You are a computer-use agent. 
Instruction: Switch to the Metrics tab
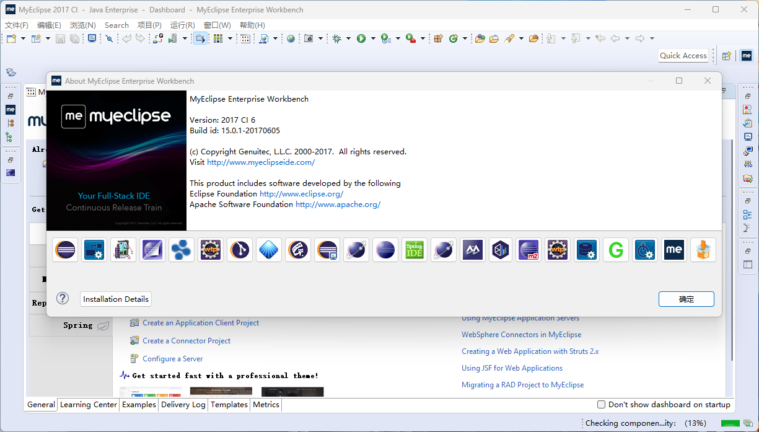(266, 404)
